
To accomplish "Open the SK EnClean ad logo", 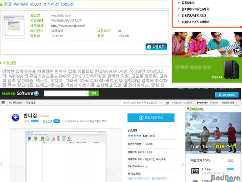I will (195, 109).
